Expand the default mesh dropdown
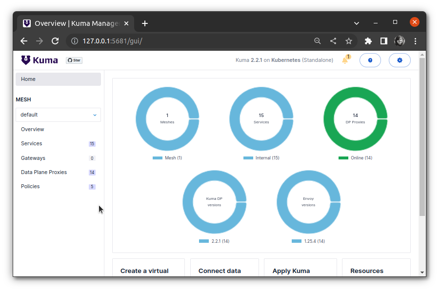 click(58, 115)
